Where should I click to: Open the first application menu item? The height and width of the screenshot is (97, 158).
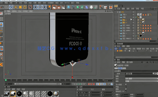pos(1,3)
